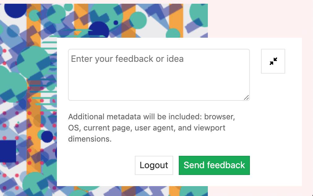Shrink the feedback panel using the arrows icon
This screenshot has height=196, width=313.
pos(273,61)
